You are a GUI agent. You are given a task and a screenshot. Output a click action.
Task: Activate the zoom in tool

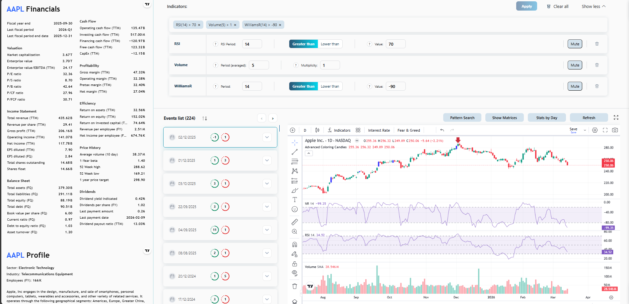(x=295, y=232)
